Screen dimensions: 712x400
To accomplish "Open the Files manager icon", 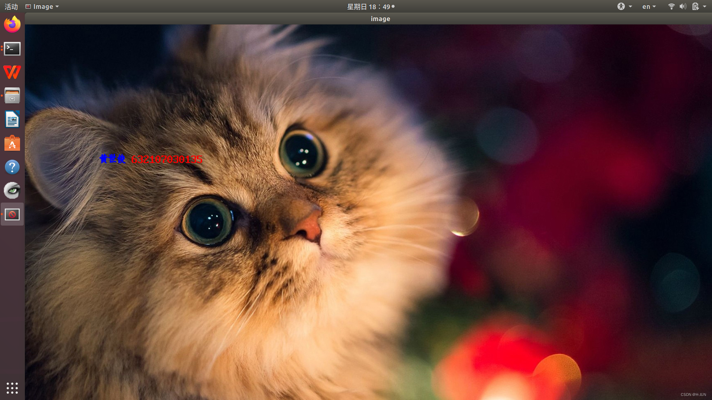I will 12,96.
